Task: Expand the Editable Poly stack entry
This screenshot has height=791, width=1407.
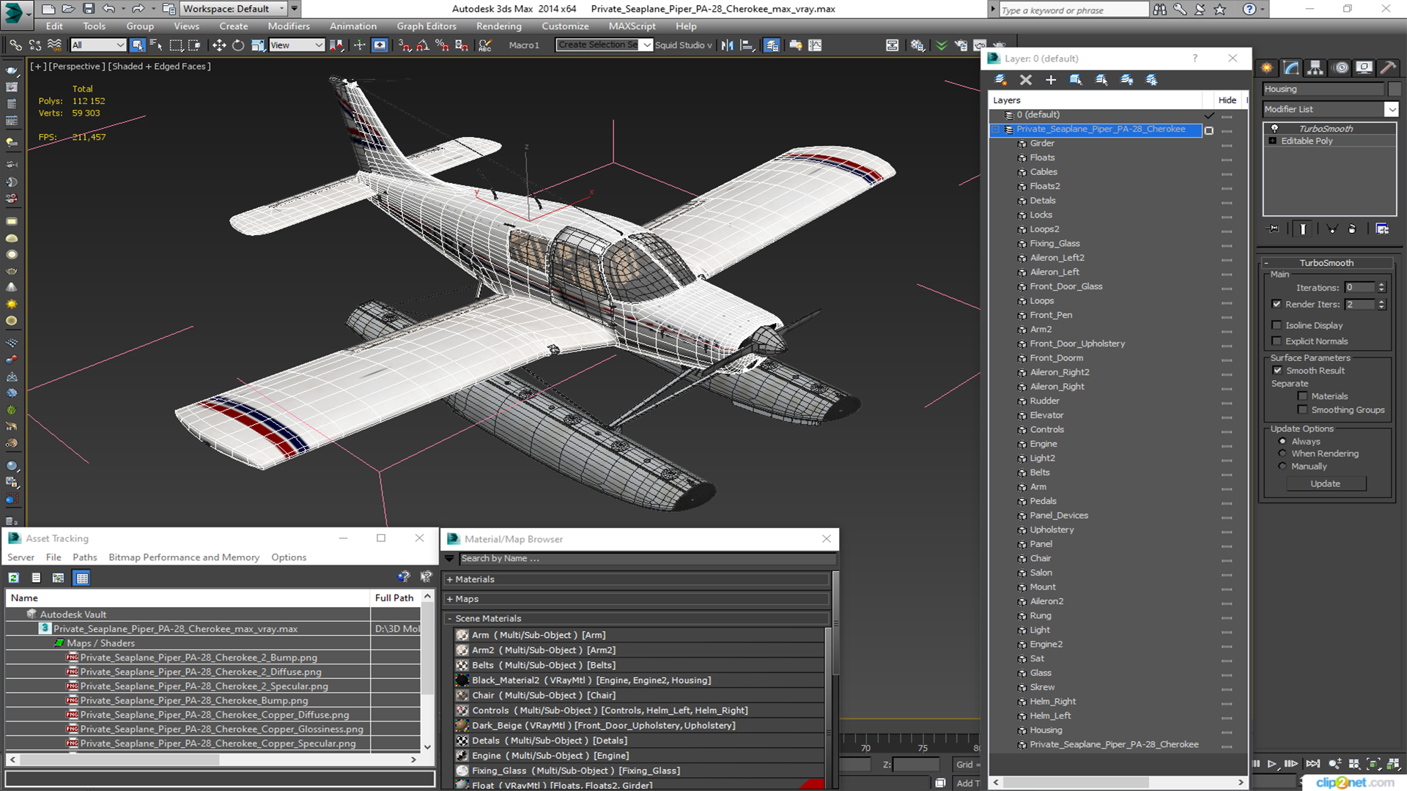Action: coord(1273,141)
